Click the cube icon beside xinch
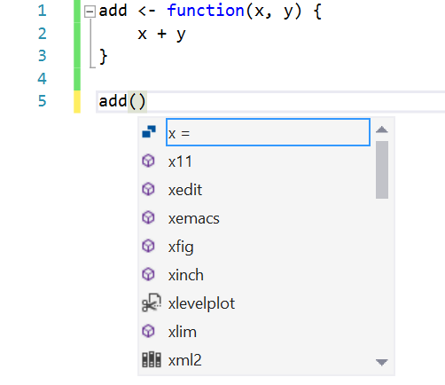Image resolution: width=445 pixels, height=385 pixels. click(x=148, y=274)
